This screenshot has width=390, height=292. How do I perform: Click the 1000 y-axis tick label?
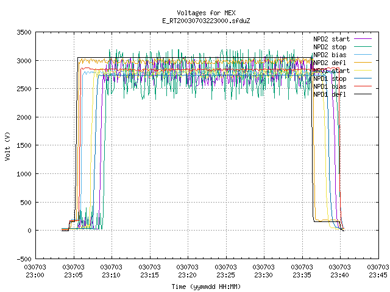24,174
